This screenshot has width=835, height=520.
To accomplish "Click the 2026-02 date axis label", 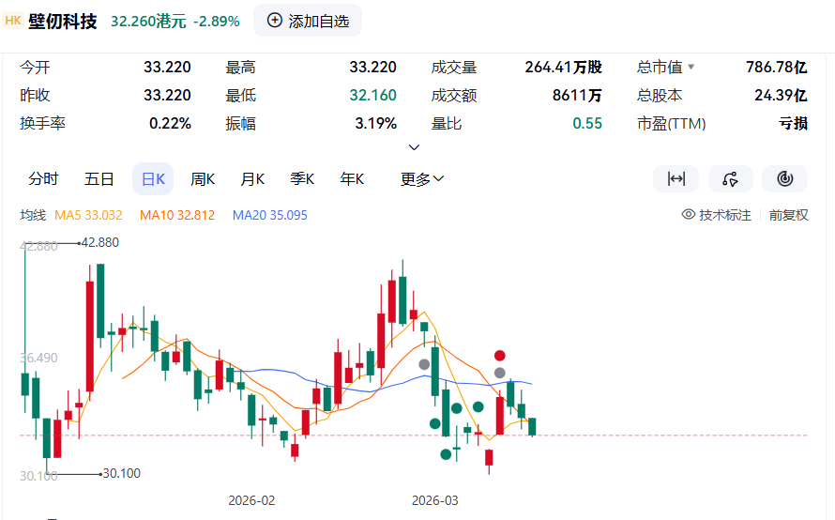I will pos(251,500).
